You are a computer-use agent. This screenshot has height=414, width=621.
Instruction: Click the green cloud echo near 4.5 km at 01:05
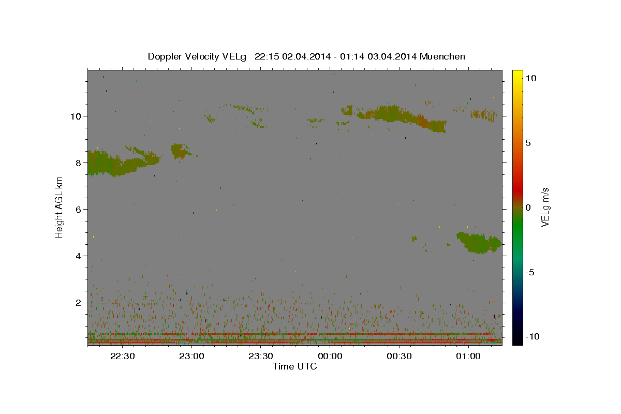coord(479,243)
